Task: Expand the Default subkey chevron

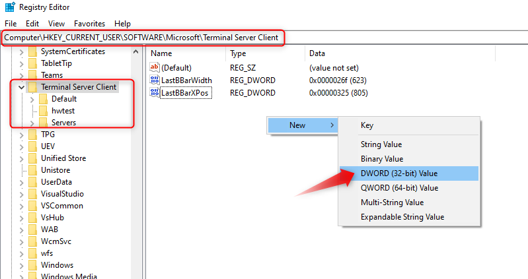Action: [32, 100]
